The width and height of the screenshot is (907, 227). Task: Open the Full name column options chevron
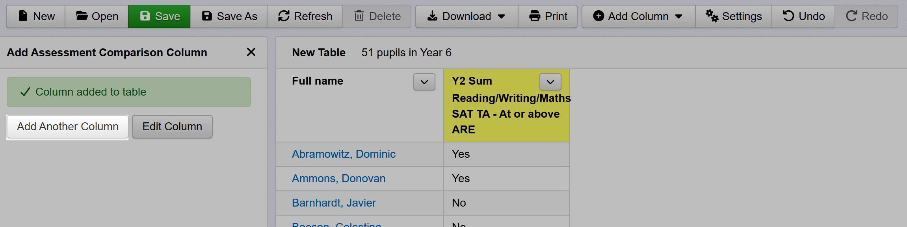point(424,82)
